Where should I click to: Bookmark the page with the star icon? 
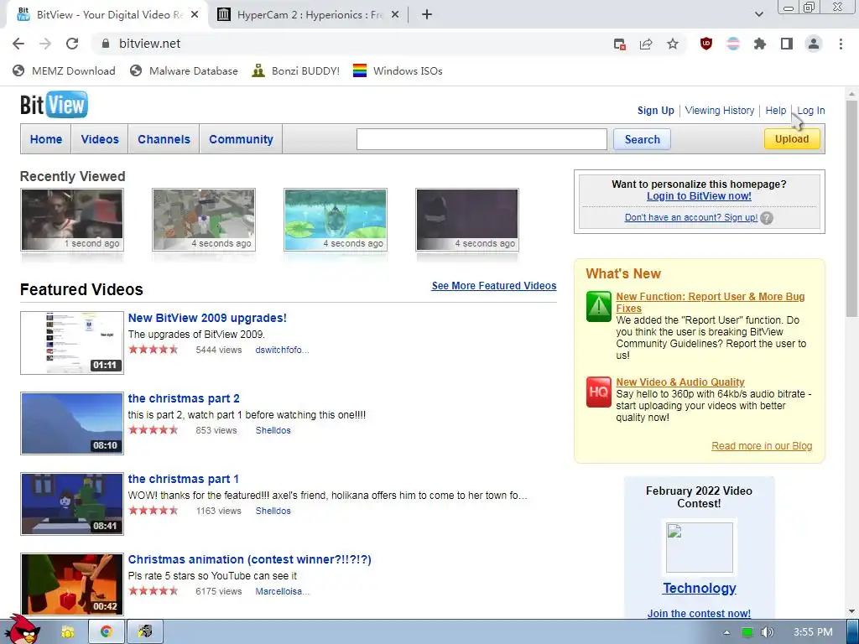pos(673,44)
